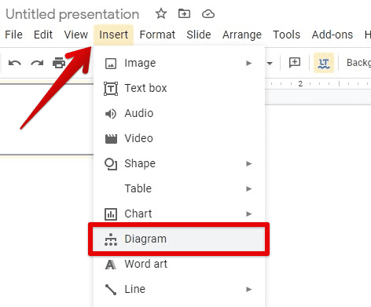Click the print icon in toolbar
The width and height of the screenshot is (371, 307).
59,63
